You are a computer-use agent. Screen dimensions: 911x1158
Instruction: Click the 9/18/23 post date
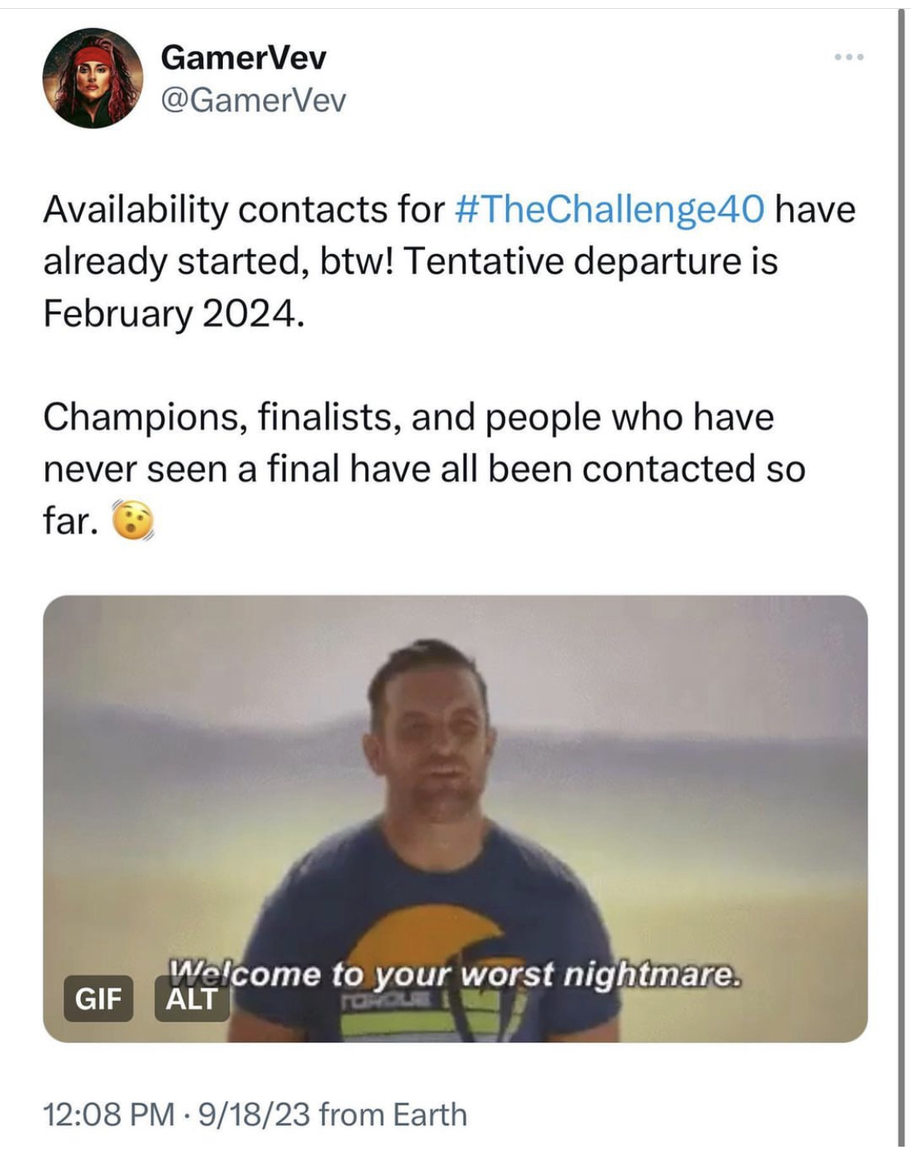pos(253,1114)
